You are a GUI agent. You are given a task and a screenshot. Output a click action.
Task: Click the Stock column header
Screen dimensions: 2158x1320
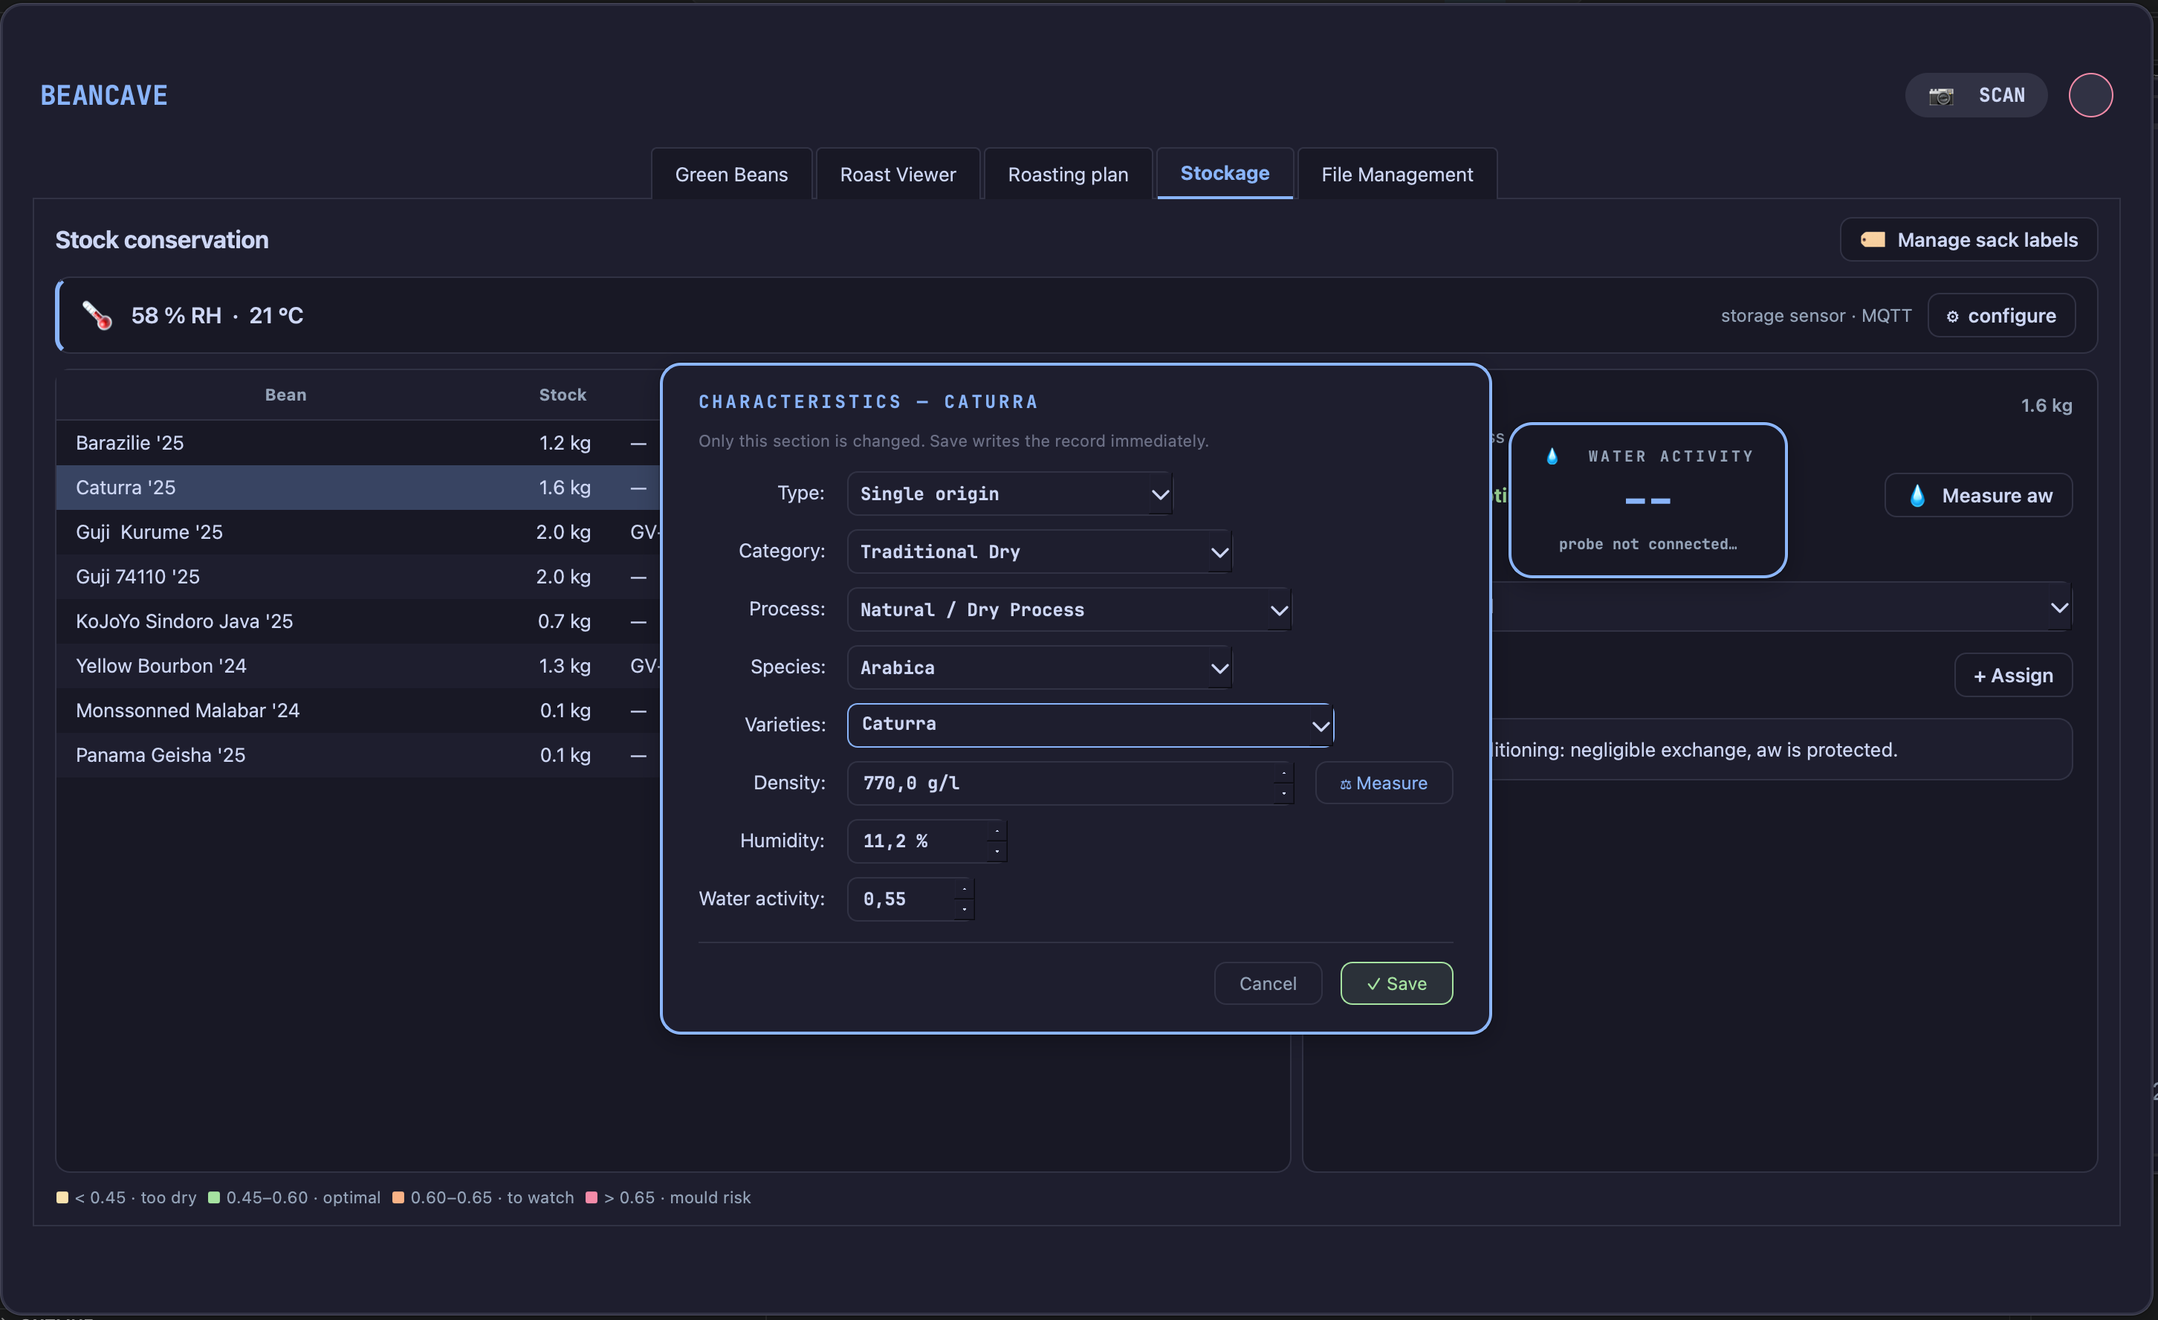[x=563, y=395]
